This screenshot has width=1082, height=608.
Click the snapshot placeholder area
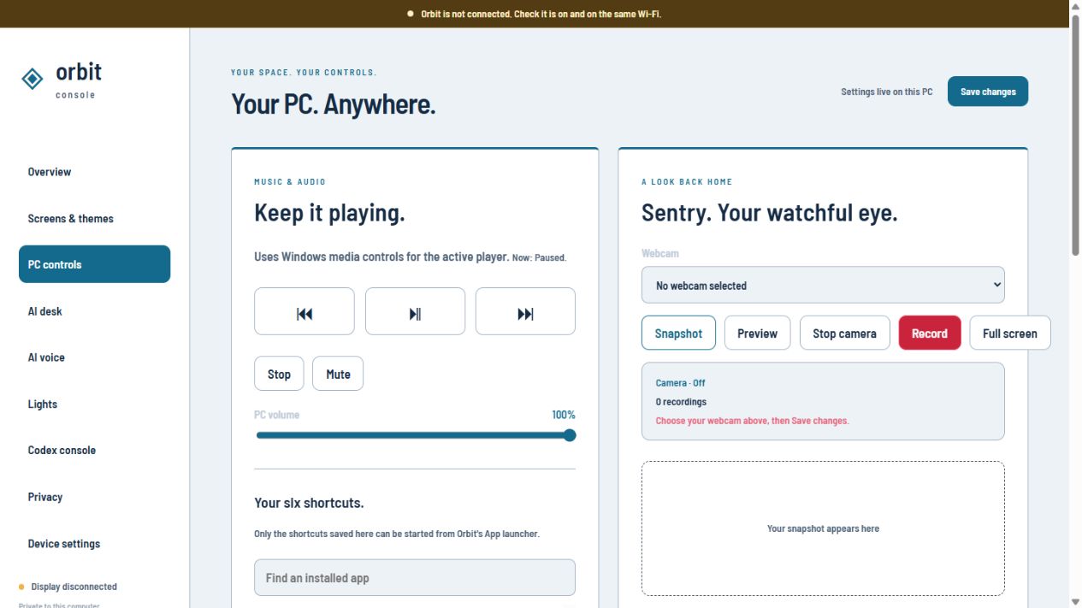click(823, 528)
